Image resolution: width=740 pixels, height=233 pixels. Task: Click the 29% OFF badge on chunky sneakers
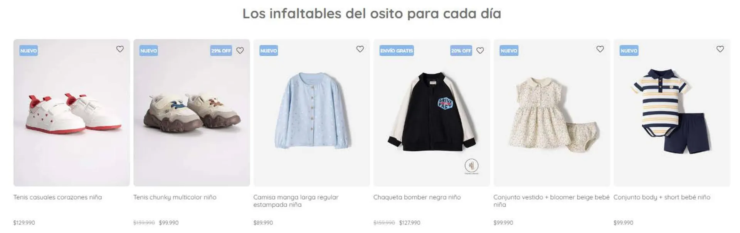click(221, 51)
